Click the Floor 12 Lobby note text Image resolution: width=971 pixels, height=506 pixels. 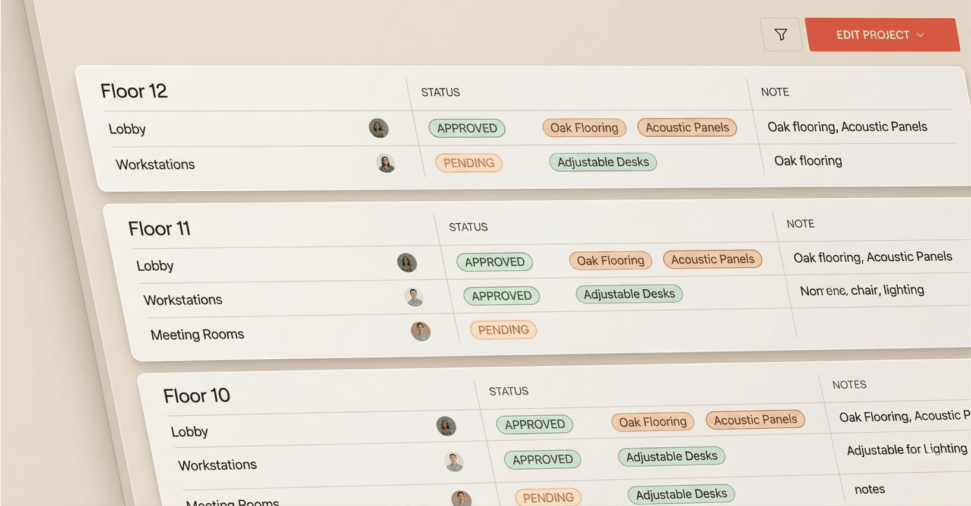pos(847,126)
